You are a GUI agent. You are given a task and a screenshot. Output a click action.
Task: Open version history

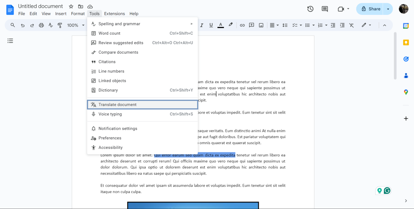(x=310, y=9)
